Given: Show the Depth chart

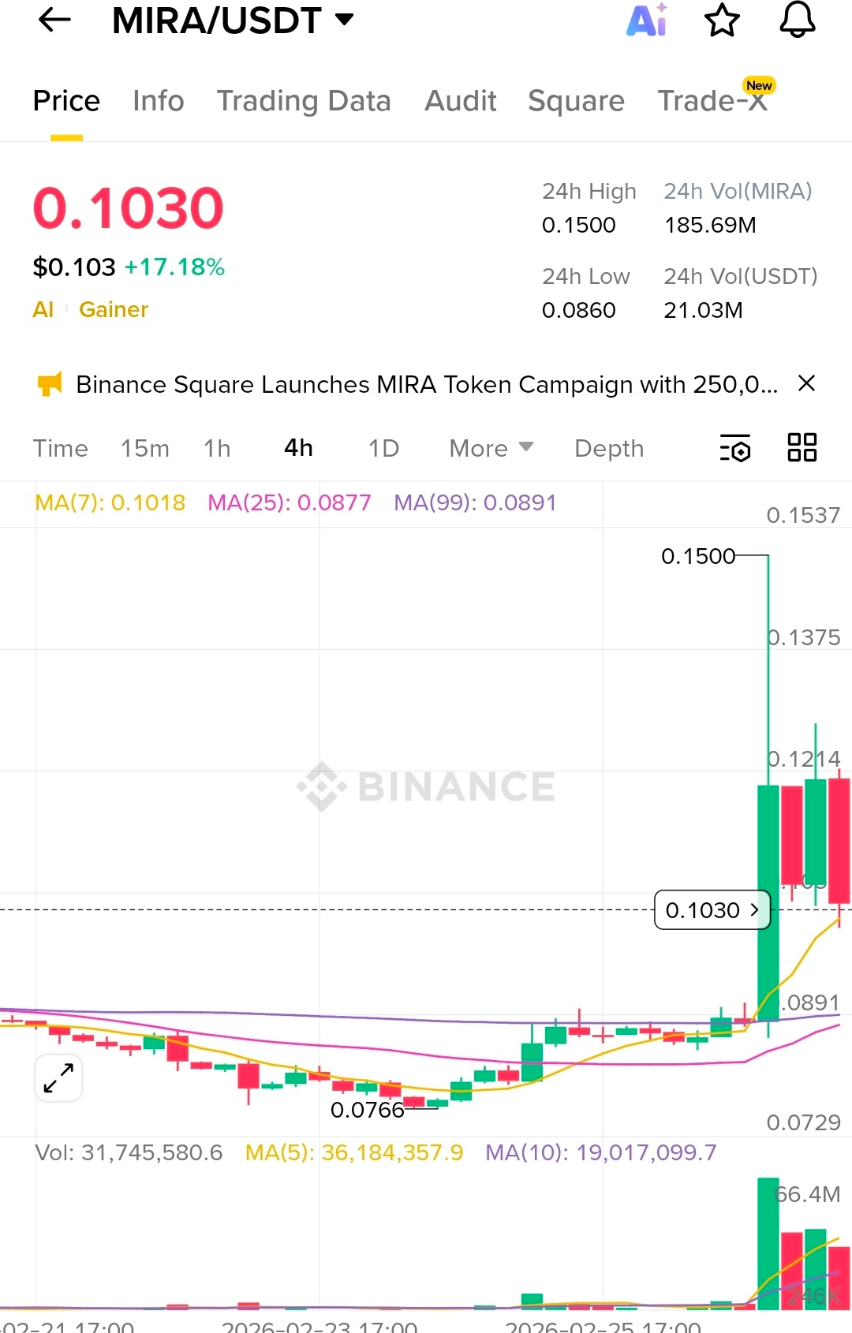Looking at the screenshot, I should (x=609, y=448).
